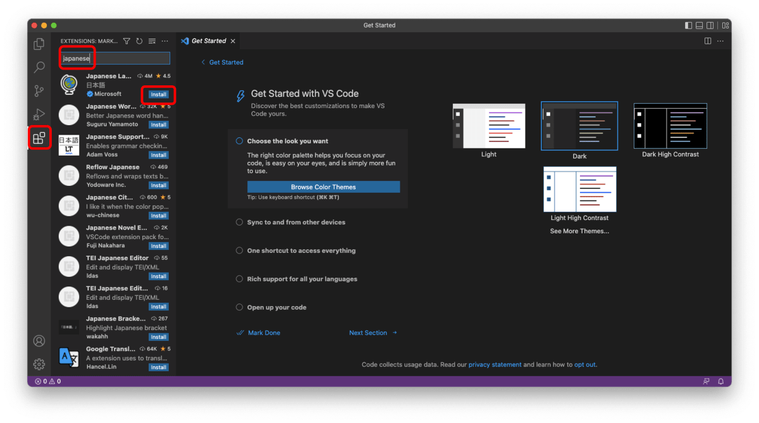Install Japanese Support by Adam Voss
The image size is (759, 423).
point(158,155)
